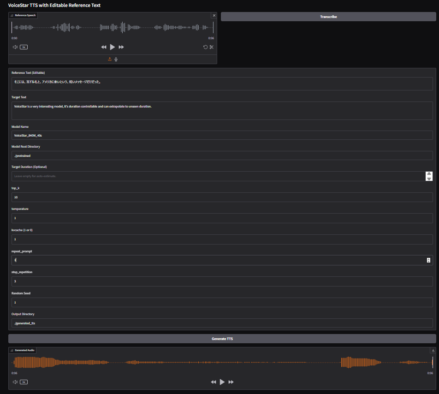This screenshot has width=439, height=394.
Task: Increase Target Duration with up arrow
Action: [x=429, y=173]
